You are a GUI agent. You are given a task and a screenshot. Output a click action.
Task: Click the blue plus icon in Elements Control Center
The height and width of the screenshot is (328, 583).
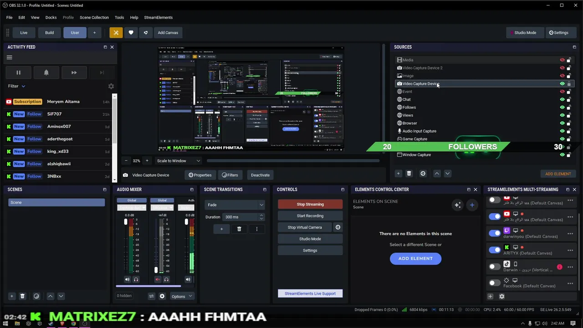pyautogui.click(x=472, y=205)
